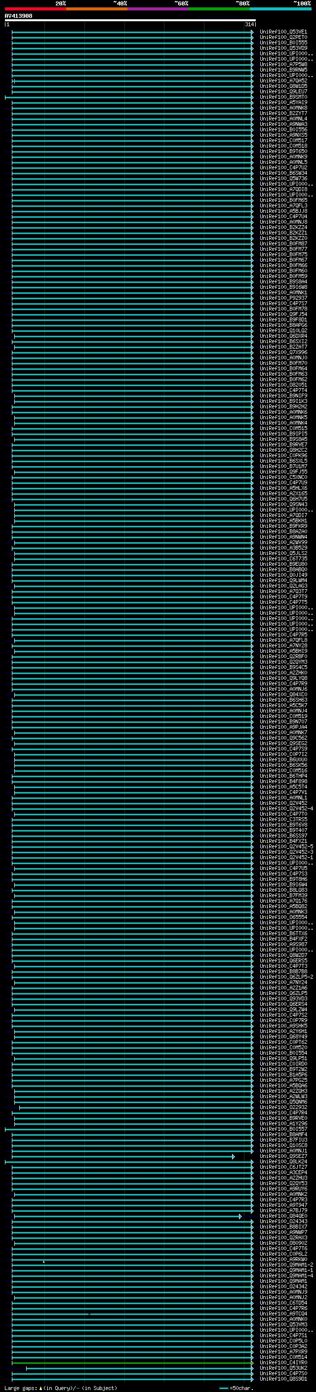Select hit label UniRef100_B6SW34

click(283, 173)
